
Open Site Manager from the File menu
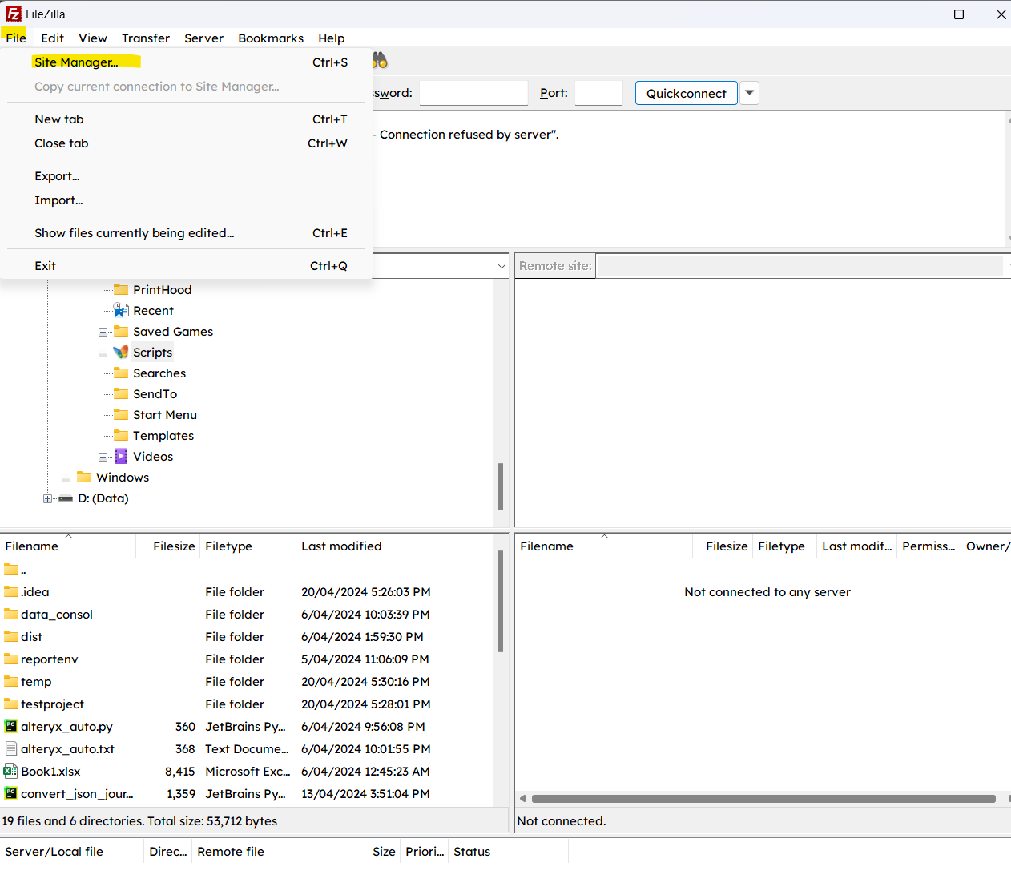(76, 62)
